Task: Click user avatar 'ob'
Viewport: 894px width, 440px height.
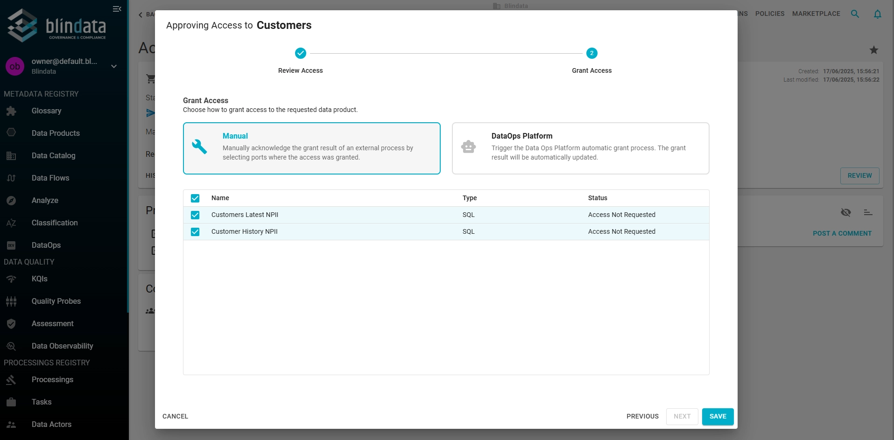Action: click(x=15, y=66)
